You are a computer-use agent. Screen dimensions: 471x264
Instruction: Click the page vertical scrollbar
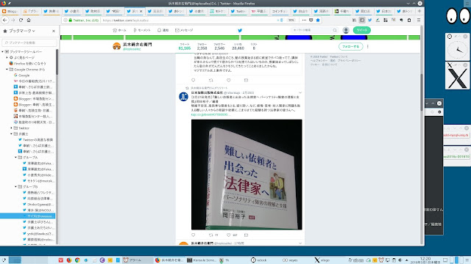point(422,135)
